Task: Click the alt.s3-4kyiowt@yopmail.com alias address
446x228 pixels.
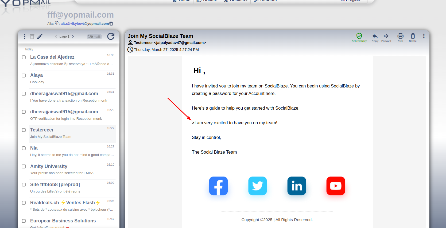Action: (x=84, y=24)
